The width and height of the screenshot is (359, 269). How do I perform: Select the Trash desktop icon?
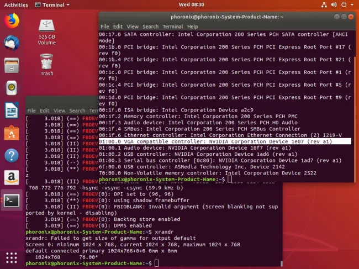47,65
